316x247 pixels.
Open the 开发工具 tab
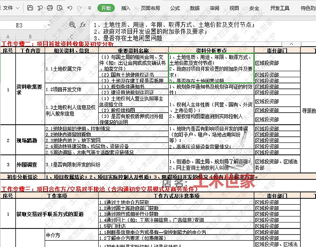coord(280,8)
